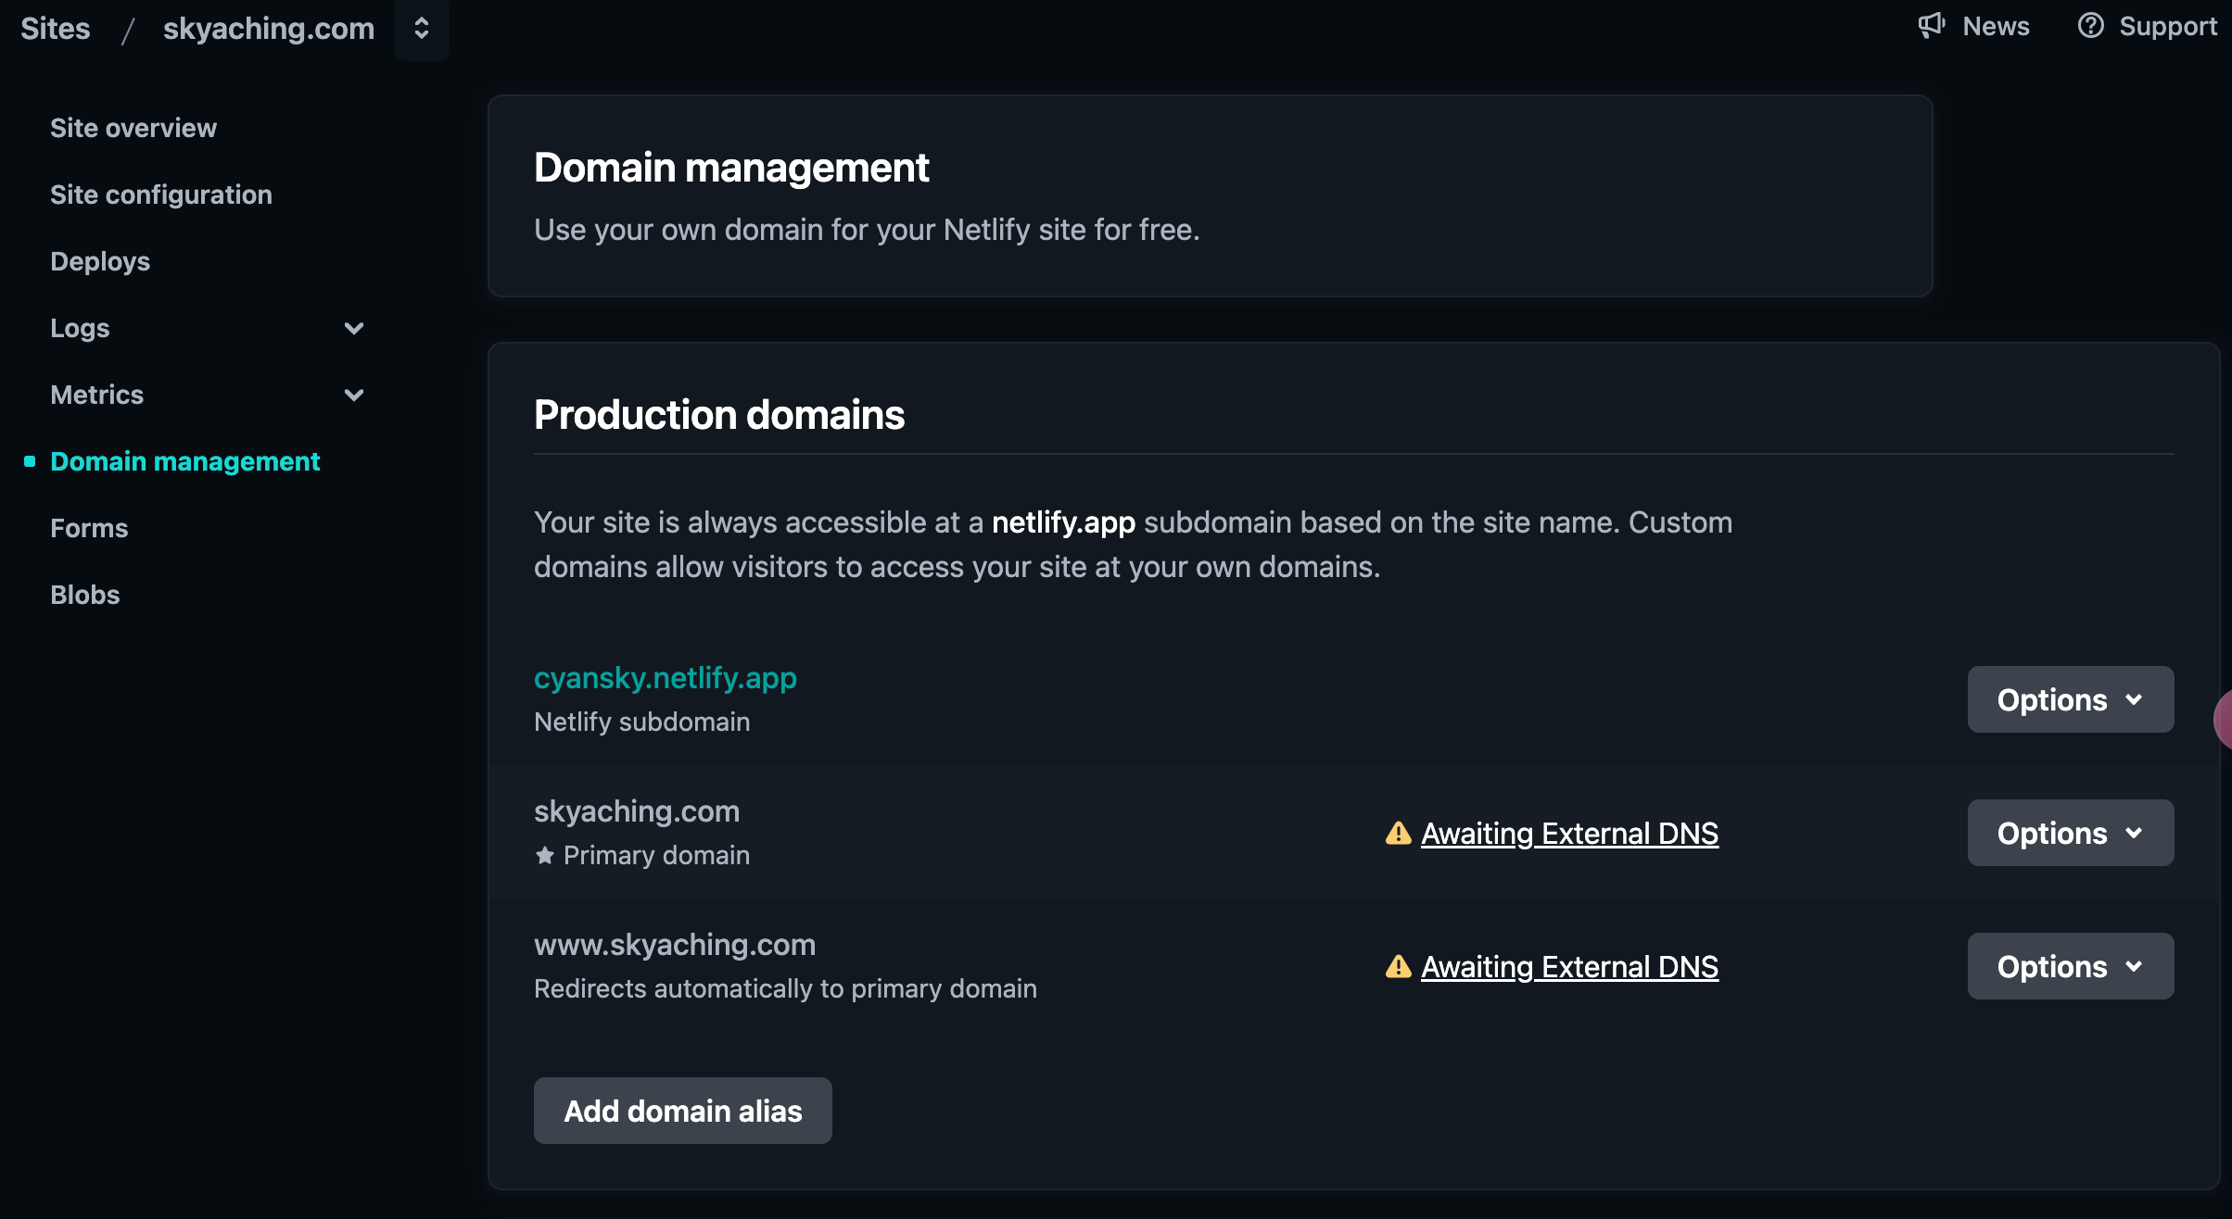
Task: Click the News megaphone icon
Action: (x=1932, y=25)
